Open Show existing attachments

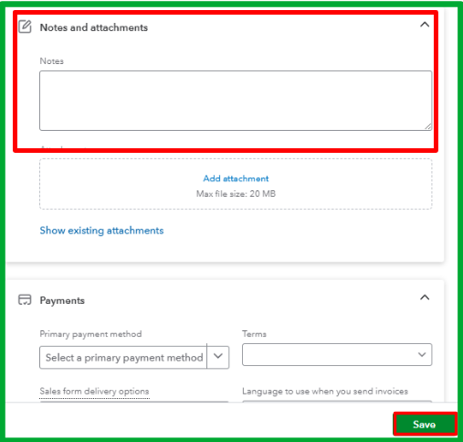(101, 231)
